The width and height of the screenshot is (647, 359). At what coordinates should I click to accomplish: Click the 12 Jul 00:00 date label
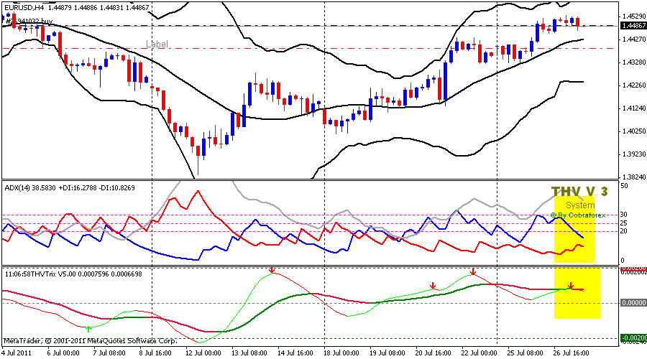click(204, 353)
